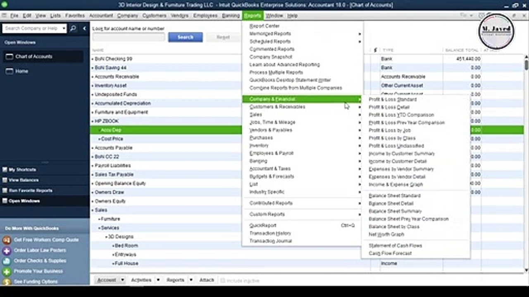Click Promote Your Business icon
This screenshot has width=529, height=297.
pyautogui.click(x=7, y=271)
